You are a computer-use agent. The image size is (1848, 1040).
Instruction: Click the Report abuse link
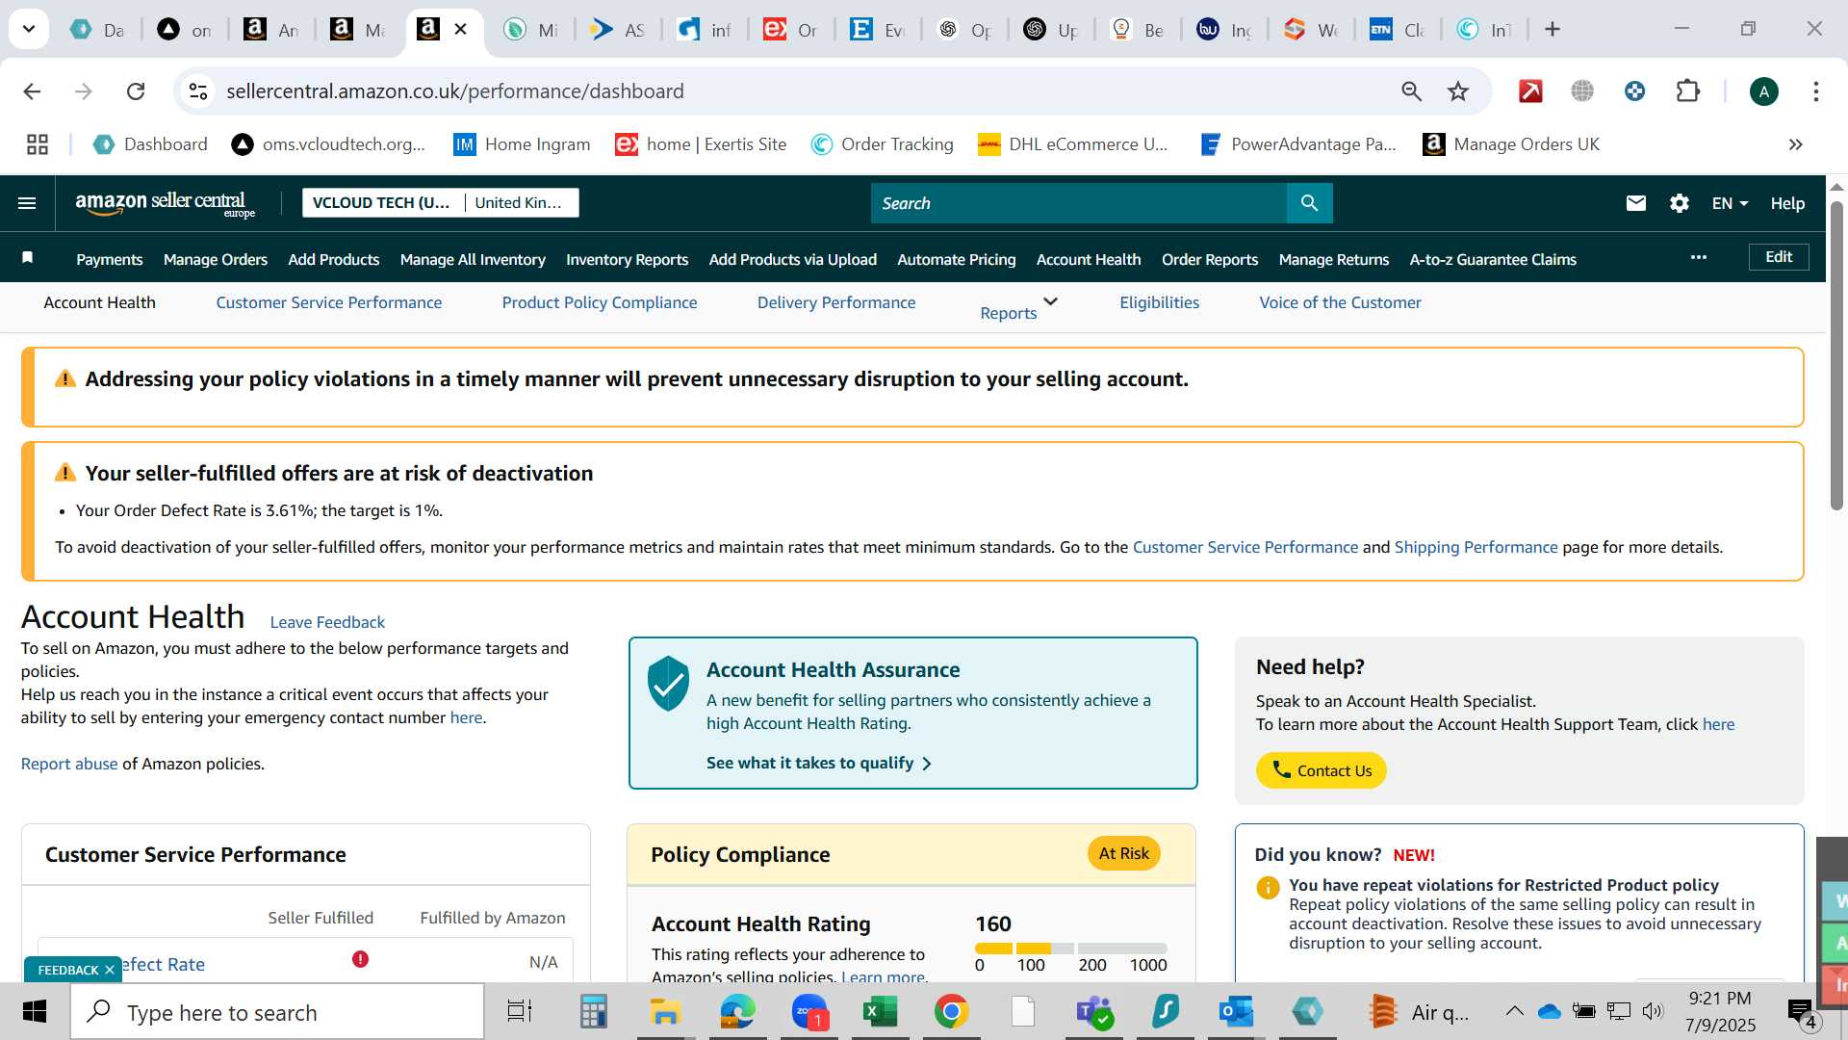point(69,764)
